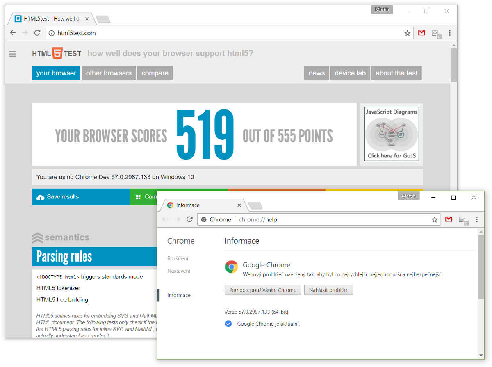Open mail checker extension in html5test window
This screenshot has width=492, height=367.
(436, 34)
